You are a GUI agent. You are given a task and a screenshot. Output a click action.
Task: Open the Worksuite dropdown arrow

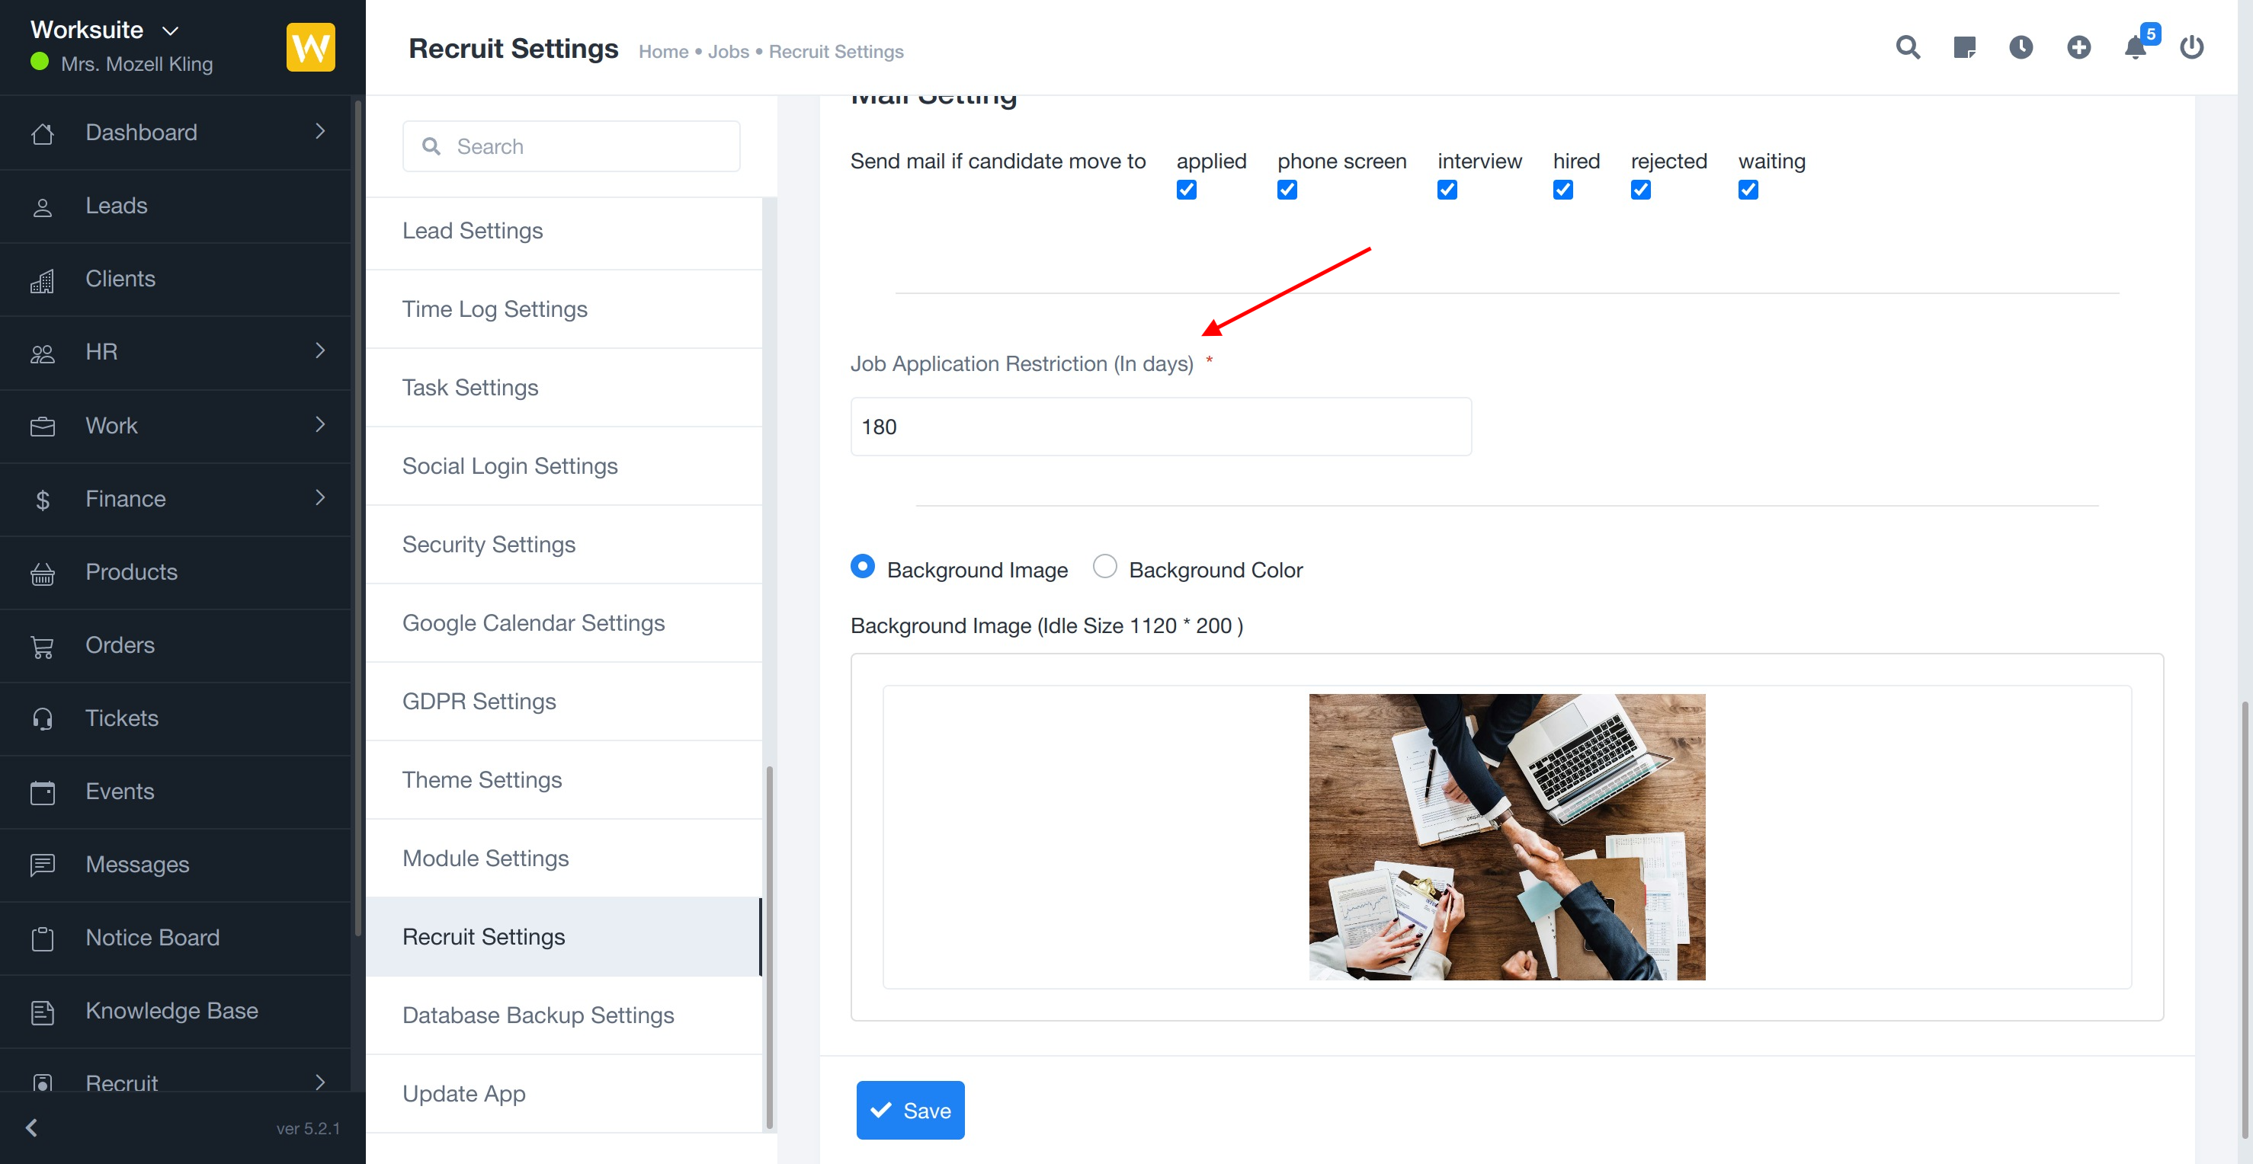click(x=171, y=30)
